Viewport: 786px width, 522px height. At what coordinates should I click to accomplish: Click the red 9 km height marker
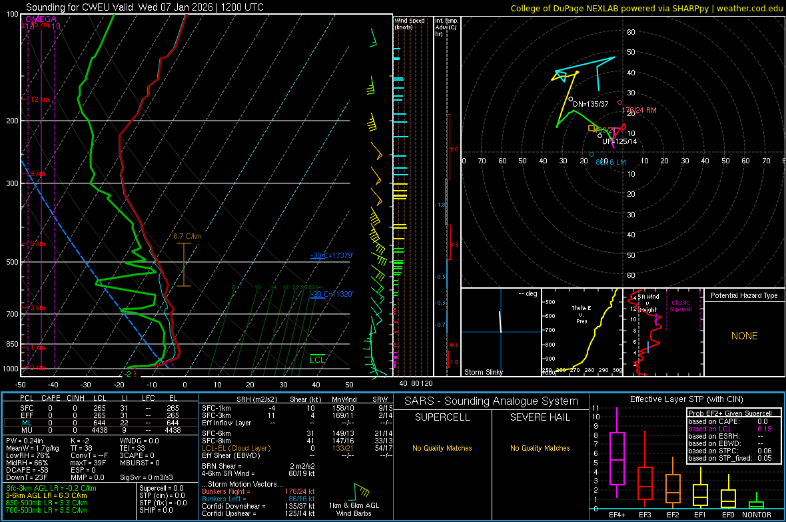pyautogui.click(x=37, y=173)
